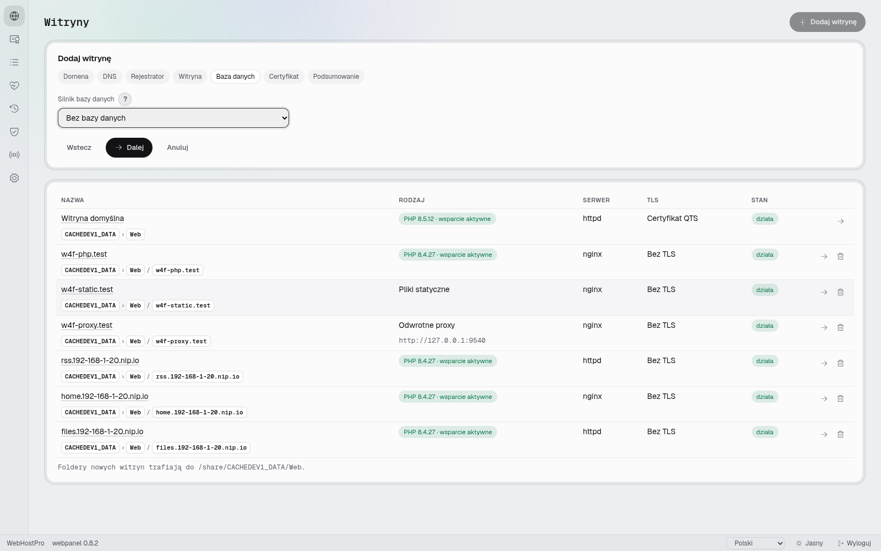Open the settings gear icon in the sidebar
Viewport: 881px width, 551px height.
pyautogui.click(x=14, y=178)
